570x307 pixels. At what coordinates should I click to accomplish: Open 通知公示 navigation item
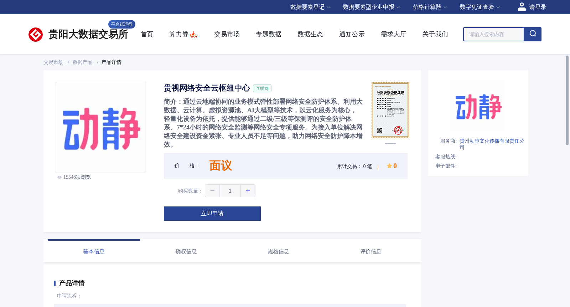pyautogui.click(x=352, y=34)
